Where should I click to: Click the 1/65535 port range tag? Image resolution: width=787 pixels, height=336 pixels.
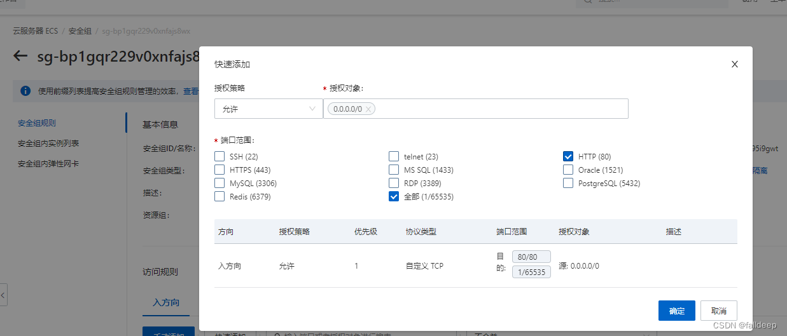coord(531,272)
